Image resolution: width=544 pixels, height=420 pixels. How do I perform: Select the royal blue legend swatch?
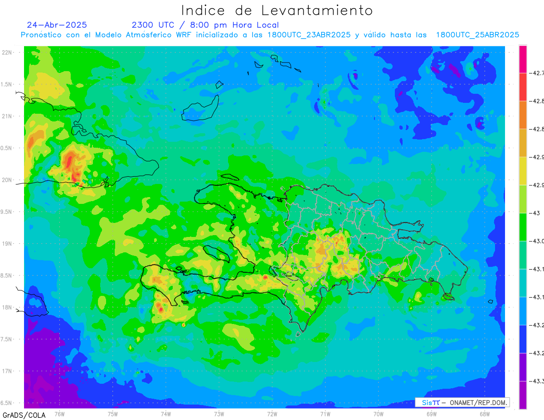[x=523, y=339]
